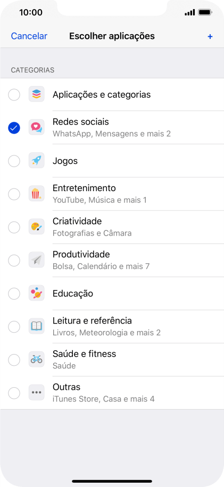This screenshot has width=224, height=487.
Task: Tap the battery indicator in status bar
Action: (x=205, y=12)
